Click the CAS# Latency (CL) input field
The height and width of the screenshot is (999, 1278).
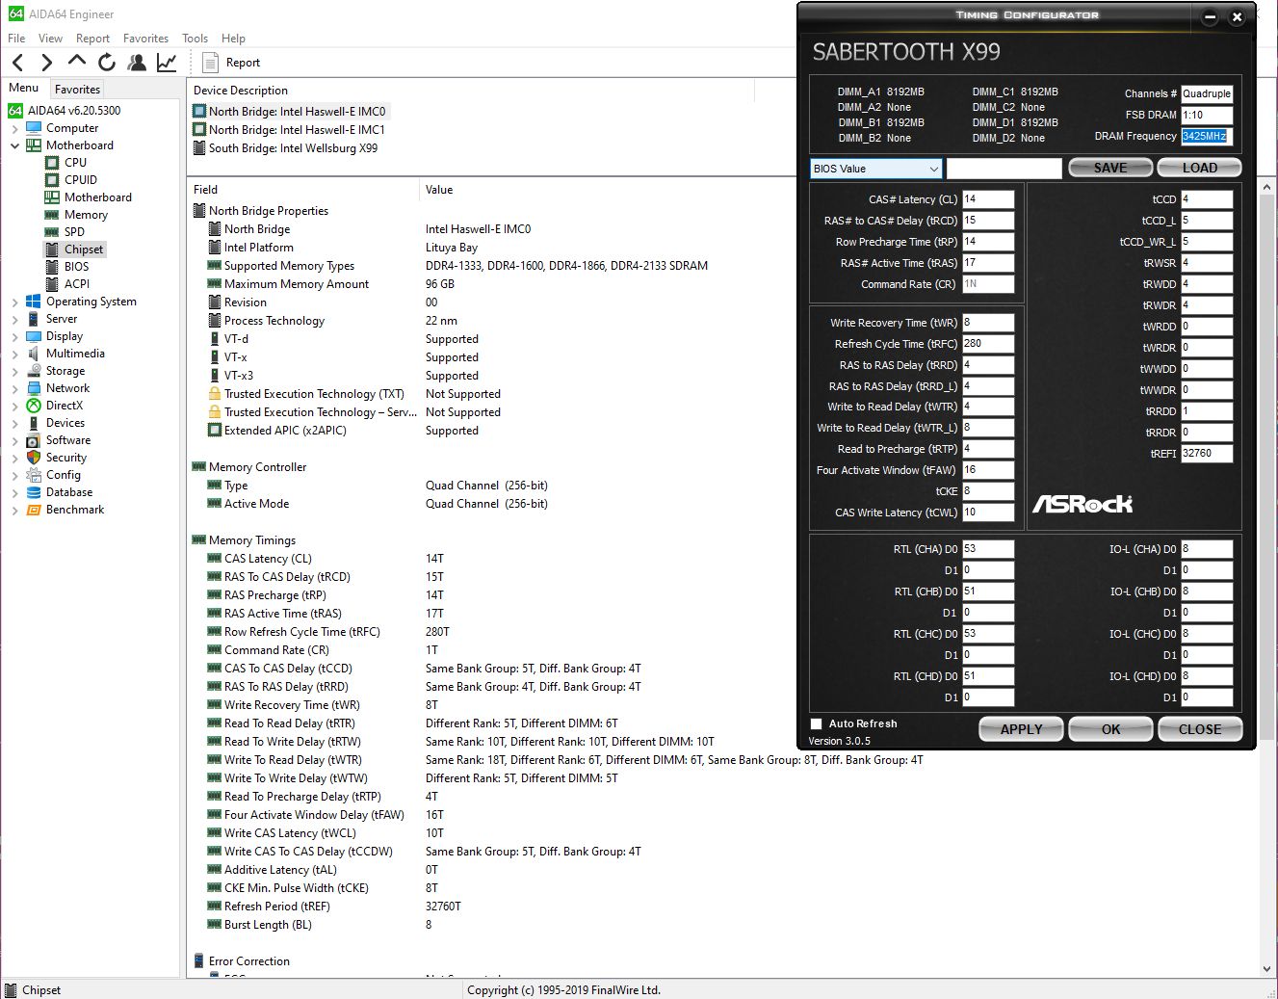(988, 199)
